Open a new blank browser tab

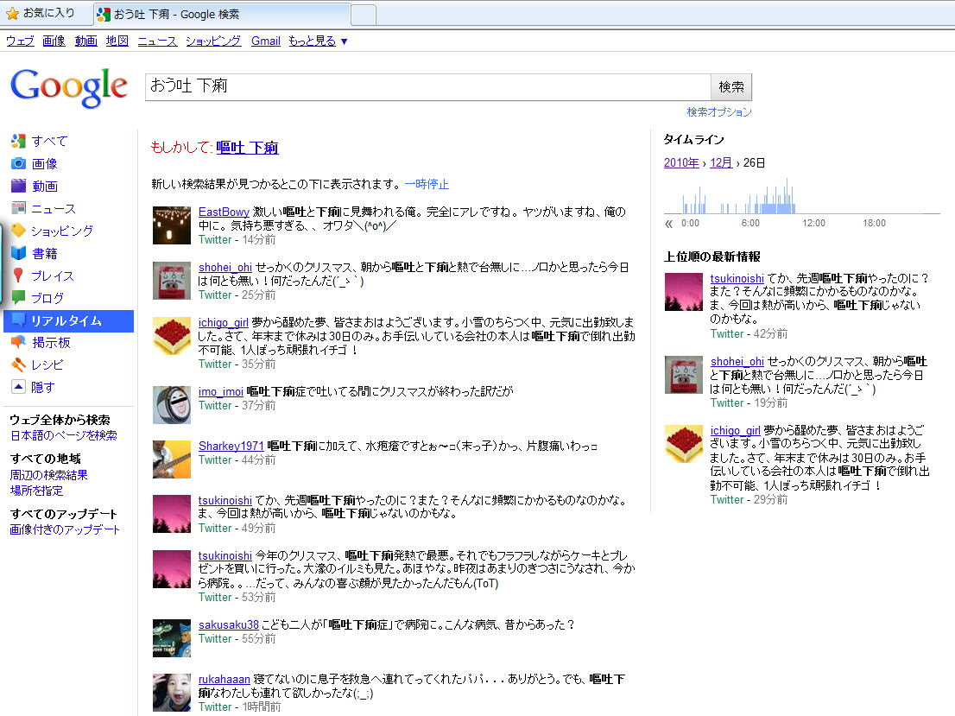click(364, 14)
